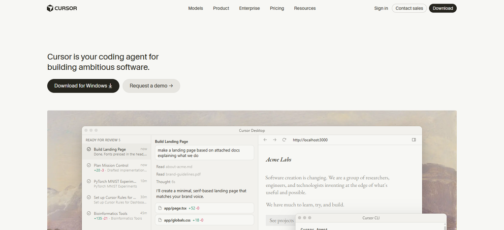Screen dimensions: 504x230
Task: Click the Cursor logo in header
Action: tap(62, 8)
